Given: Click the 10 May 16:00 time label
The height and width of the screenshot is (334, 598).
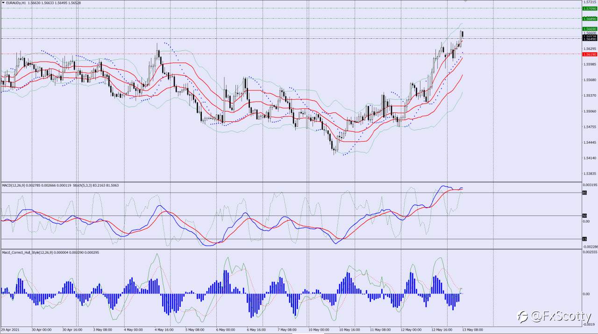Looking at the screenshot, I should pyautogui.click(x=349, y=329).
